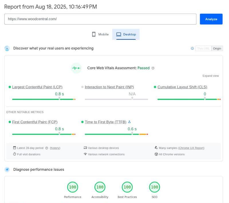This screenshot has height=203, width=229.
Task: Switch to the Mobile tab
Action: [100, 34]
